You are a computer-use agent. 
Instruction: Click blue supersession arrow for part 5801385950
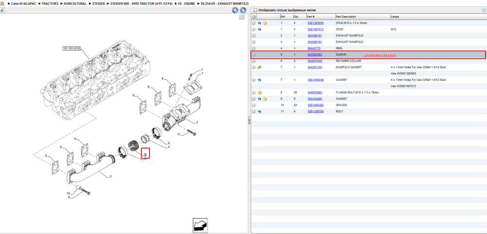click(260, 23)
